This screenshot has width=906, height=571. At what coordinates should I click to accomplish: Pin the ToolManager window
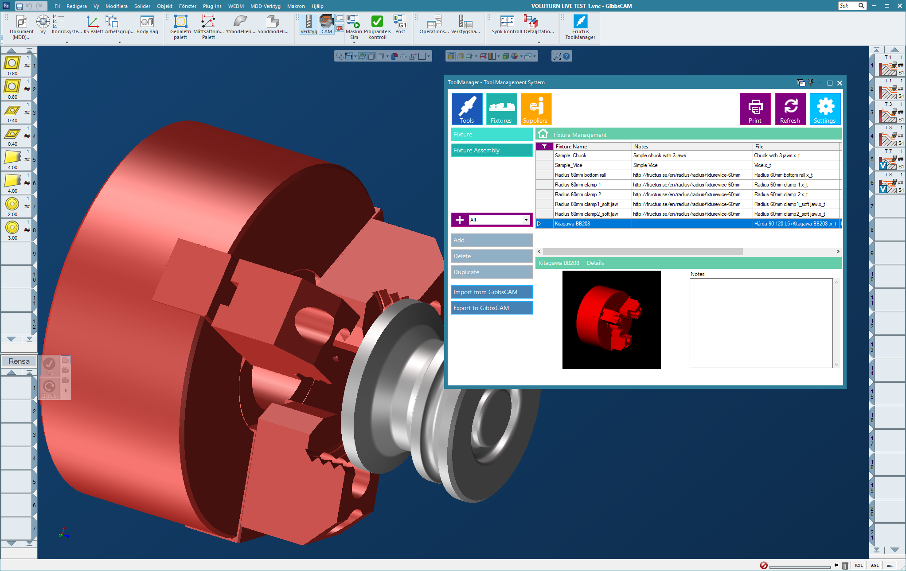(811, 82)
